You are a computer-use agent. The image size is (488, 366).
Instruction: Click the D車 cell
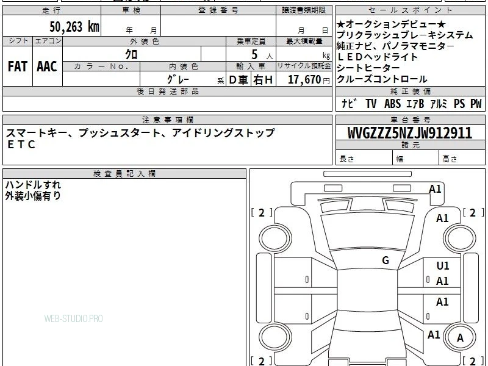click(239, 80)
